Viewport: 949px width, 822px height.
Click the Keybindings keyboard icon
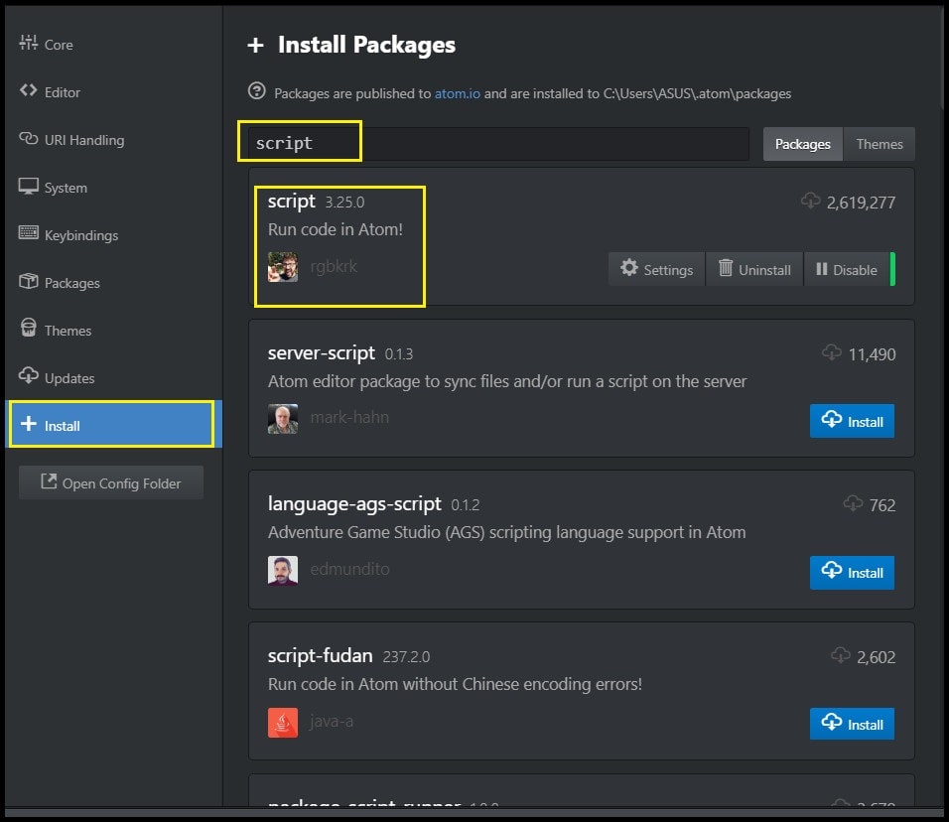point(28,234)
